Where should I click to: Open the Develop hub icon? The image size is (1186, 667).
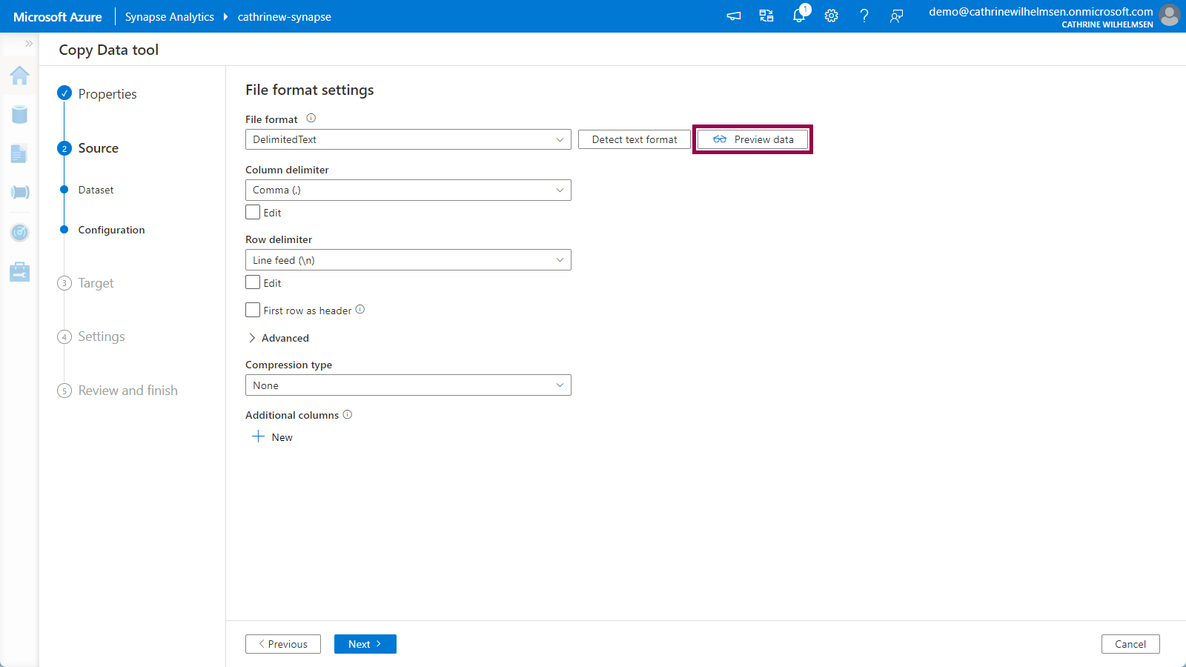point(20,153)
